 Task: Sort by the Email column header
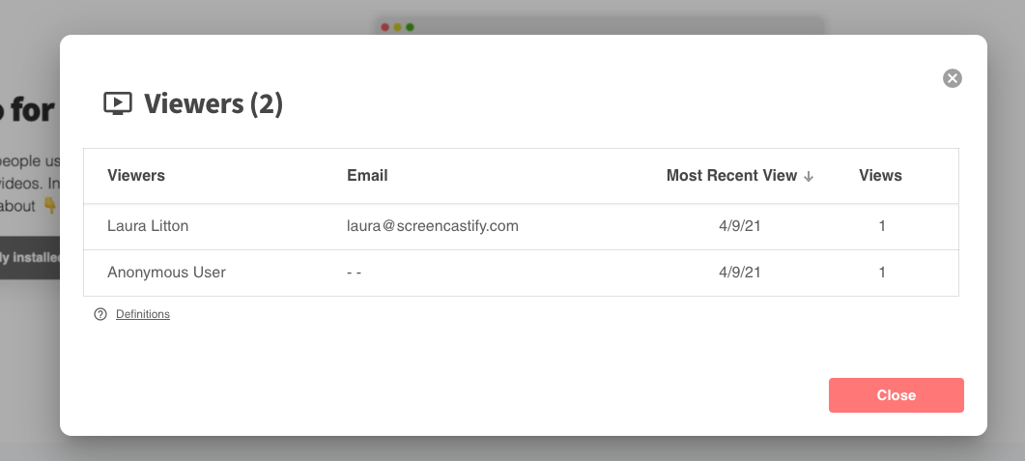click(367, 176)
